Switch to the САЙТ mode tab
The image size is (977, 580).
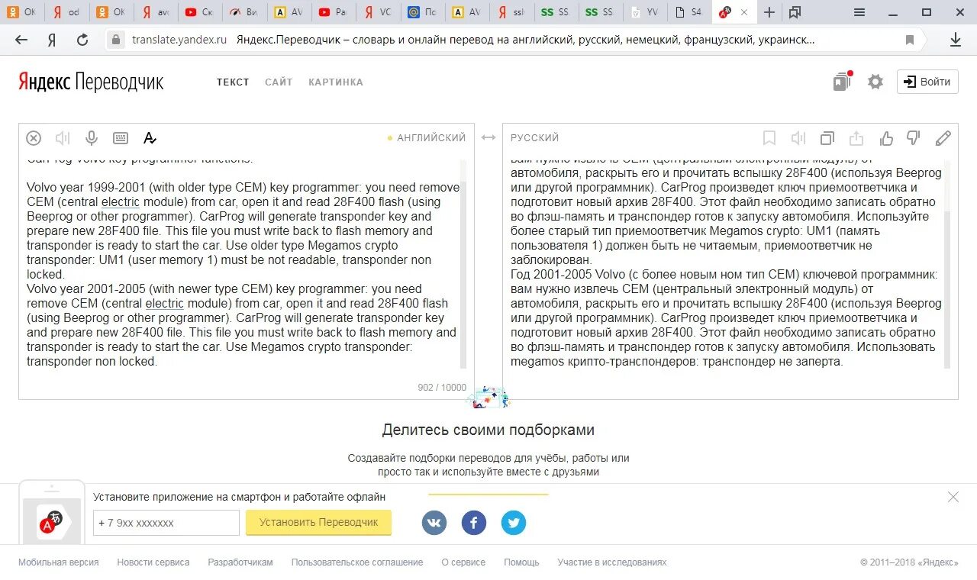279,82
